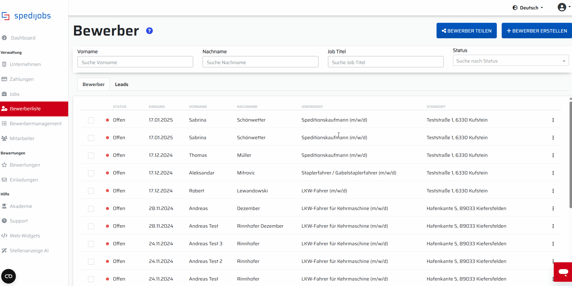
Task: Click the Akademie graduate icon
Action: point(4,206)
